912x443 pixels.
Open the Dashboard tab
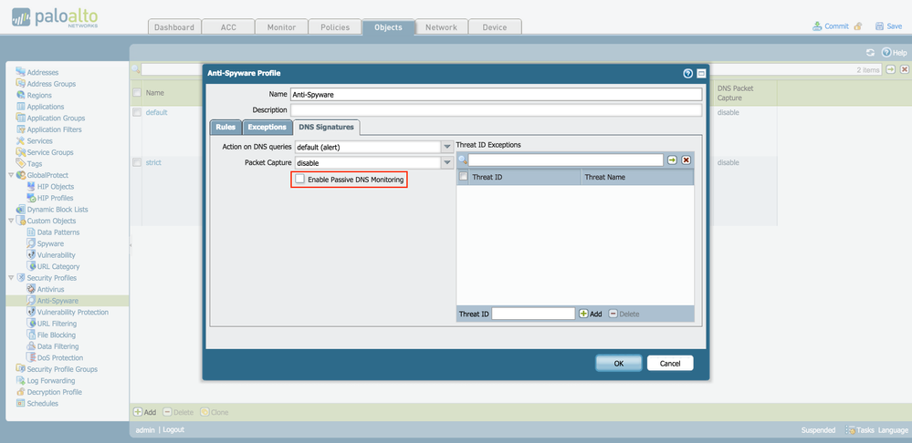tap(174, 27)
